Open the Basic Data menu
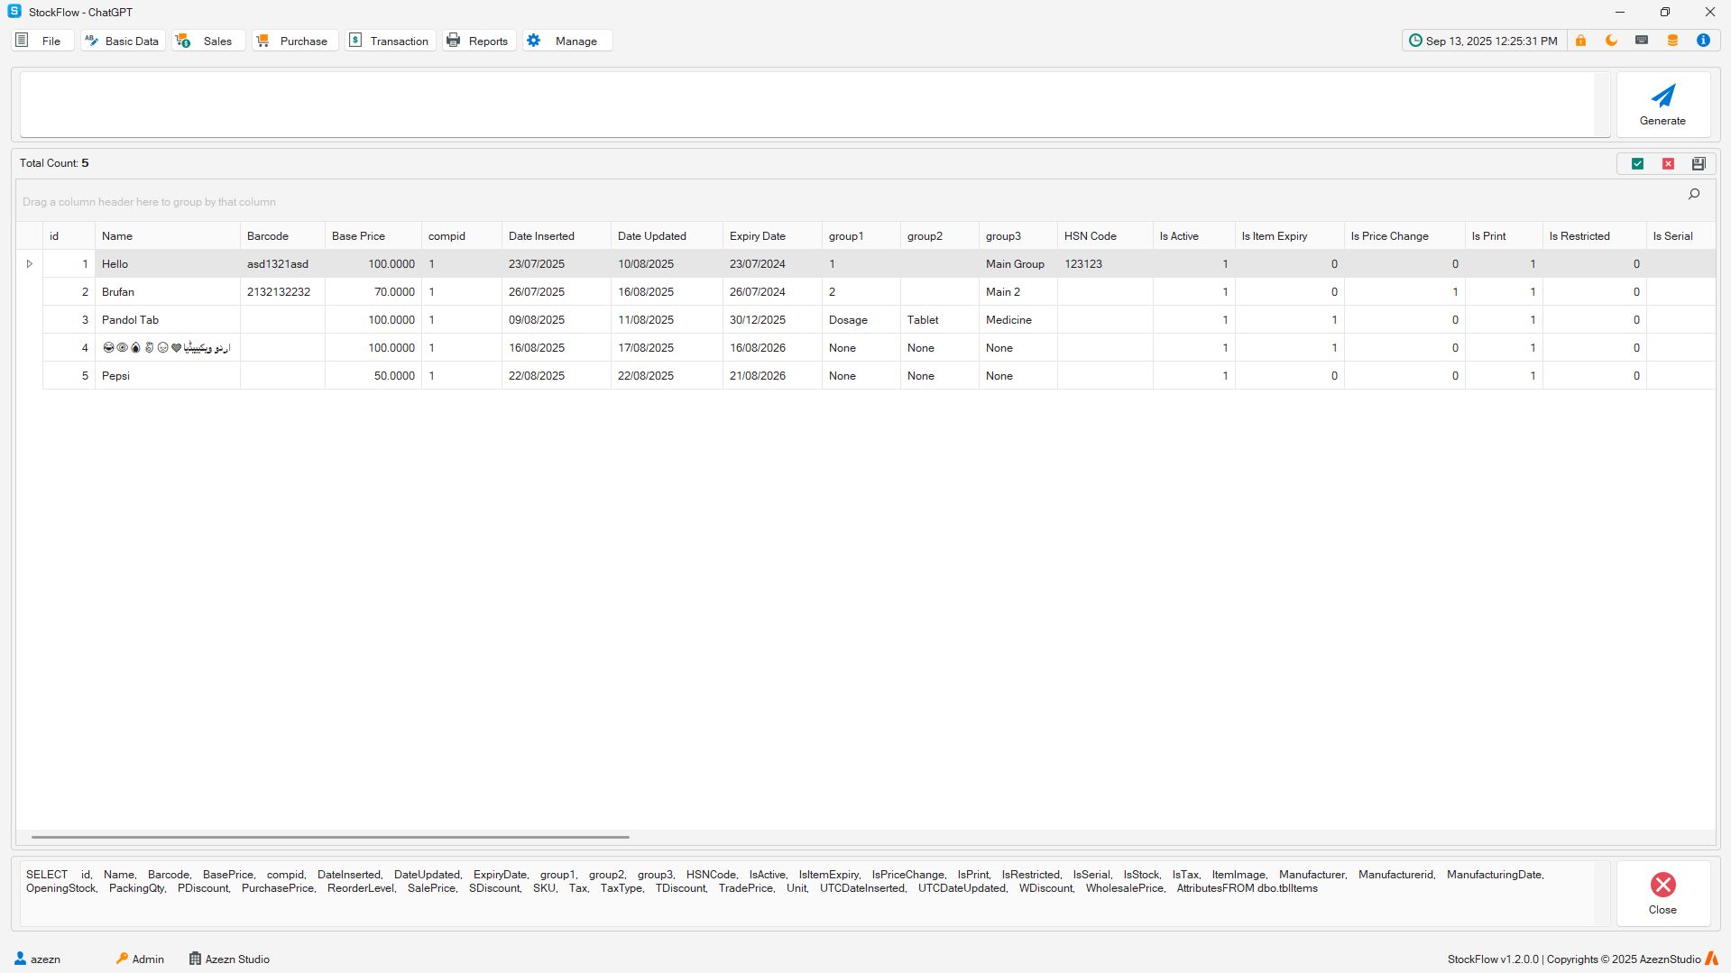Screen dimensions: 1731x973 (123, 41)
